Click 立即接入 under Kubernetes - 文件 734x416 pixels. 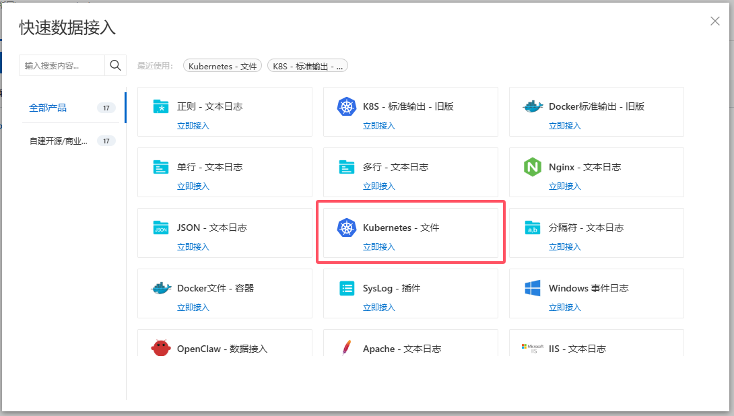point(378,246)
